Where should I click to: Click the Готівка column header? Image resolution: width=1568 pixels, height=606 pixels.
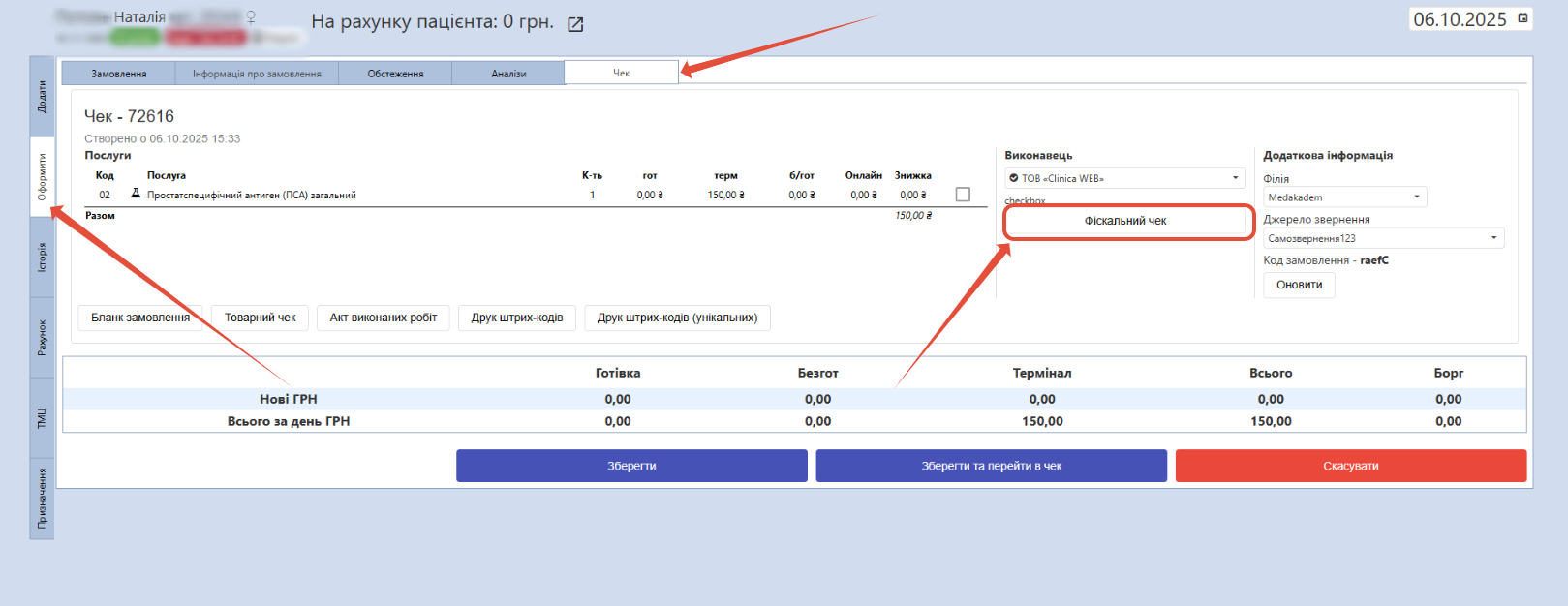618,373
